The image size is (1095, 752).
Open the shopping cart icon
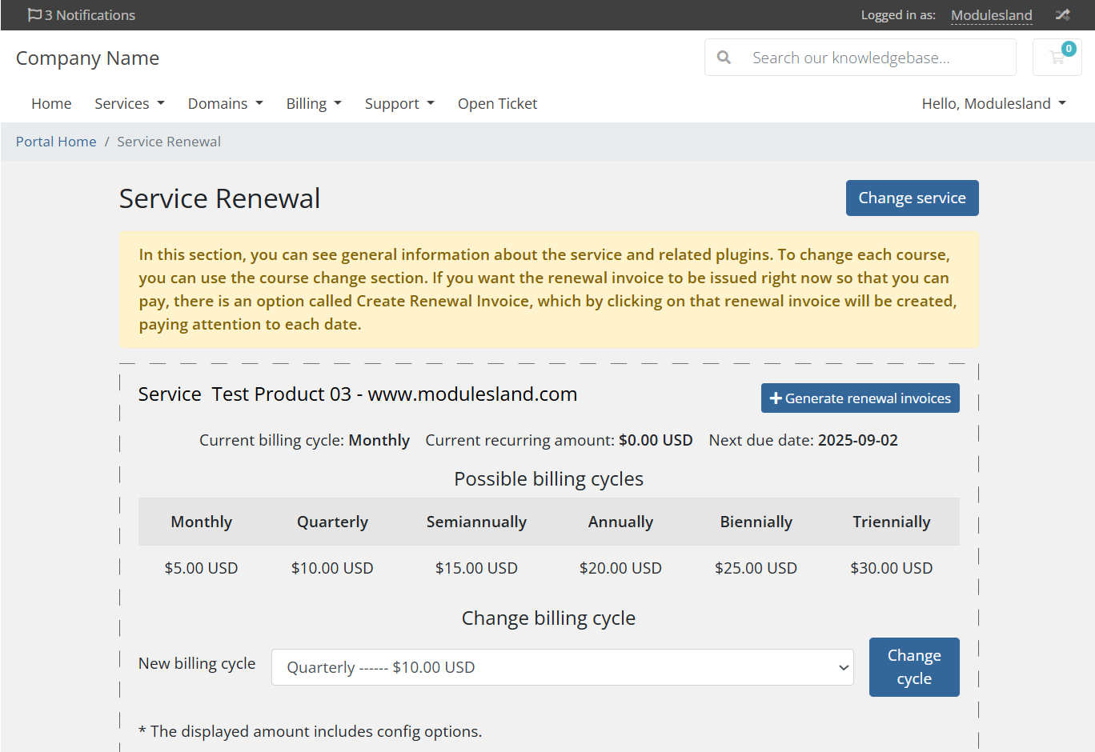click(x=1057, y=58)
